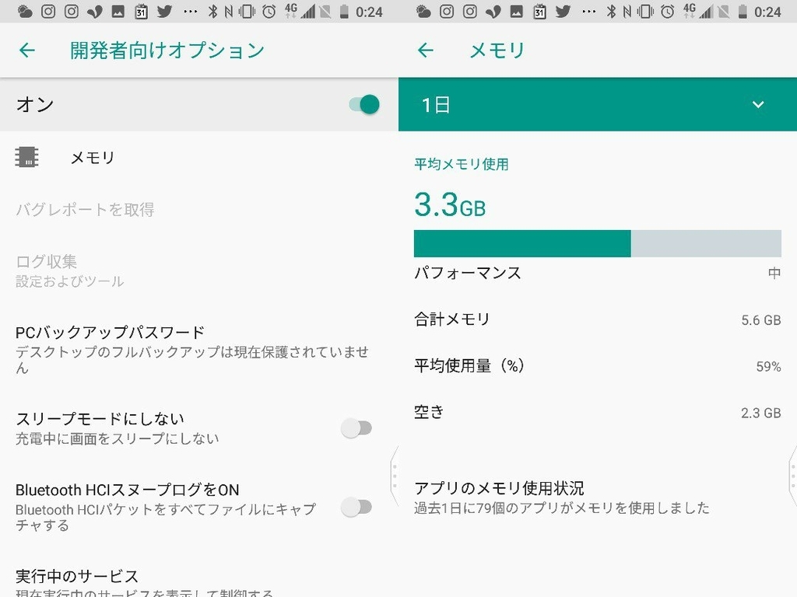Screen dimensions: 797x597
Task: Enable スリープモードにしない toggle
Action: [x=356, y=428]
